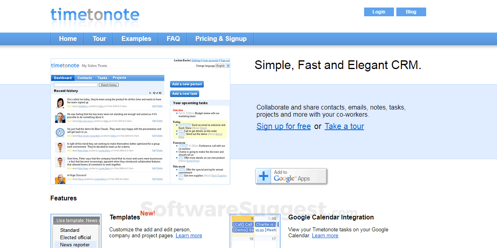Image resolution: width=497 pixels, height=248 pixels.
Task: Go to the Blog
Action: pos(411,12)
